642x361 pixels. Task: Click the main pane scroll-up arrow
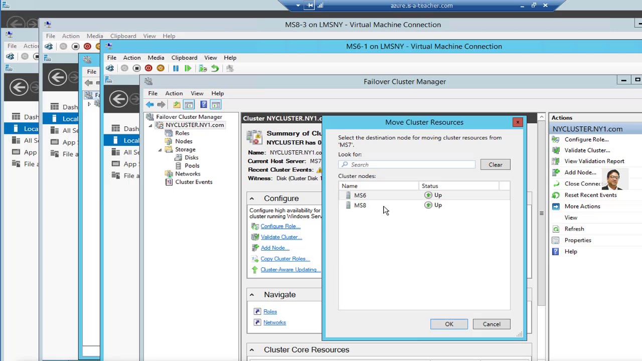[x=541, y=117]
